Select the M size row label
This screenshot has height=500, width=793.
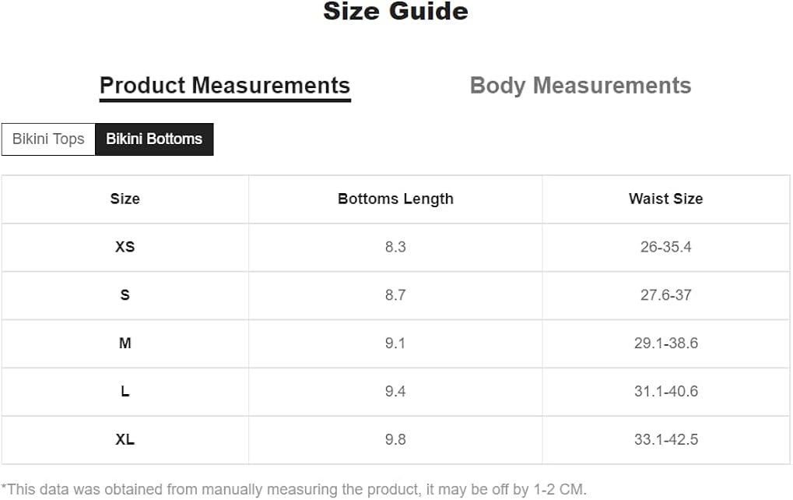point(125,343)
